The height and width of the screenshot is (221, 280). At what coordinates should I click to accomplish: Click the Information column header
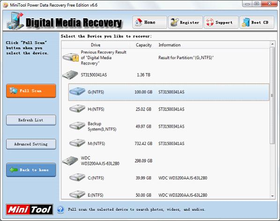[169, 45]
